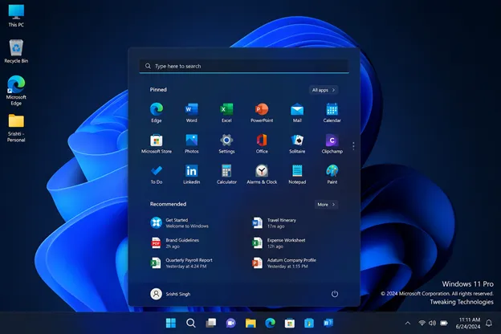Open the Travel Itinerary document
This screenshot has width=501, height=334.
click(274, 222)
